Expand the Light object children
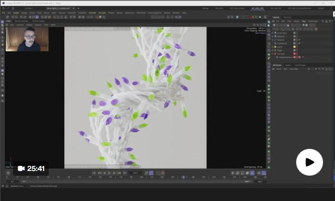335x201 pixels. (x=273, y=47)
